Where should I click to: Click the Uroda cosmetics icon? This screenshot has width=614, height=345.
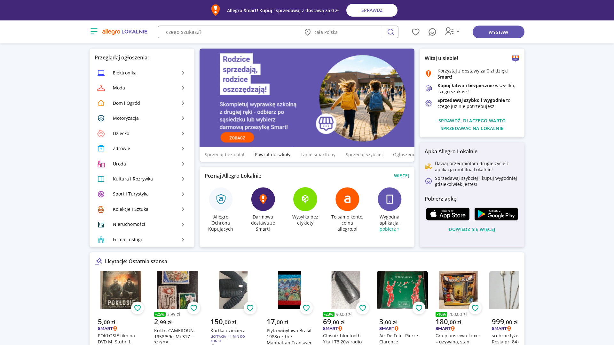[101, 164]
